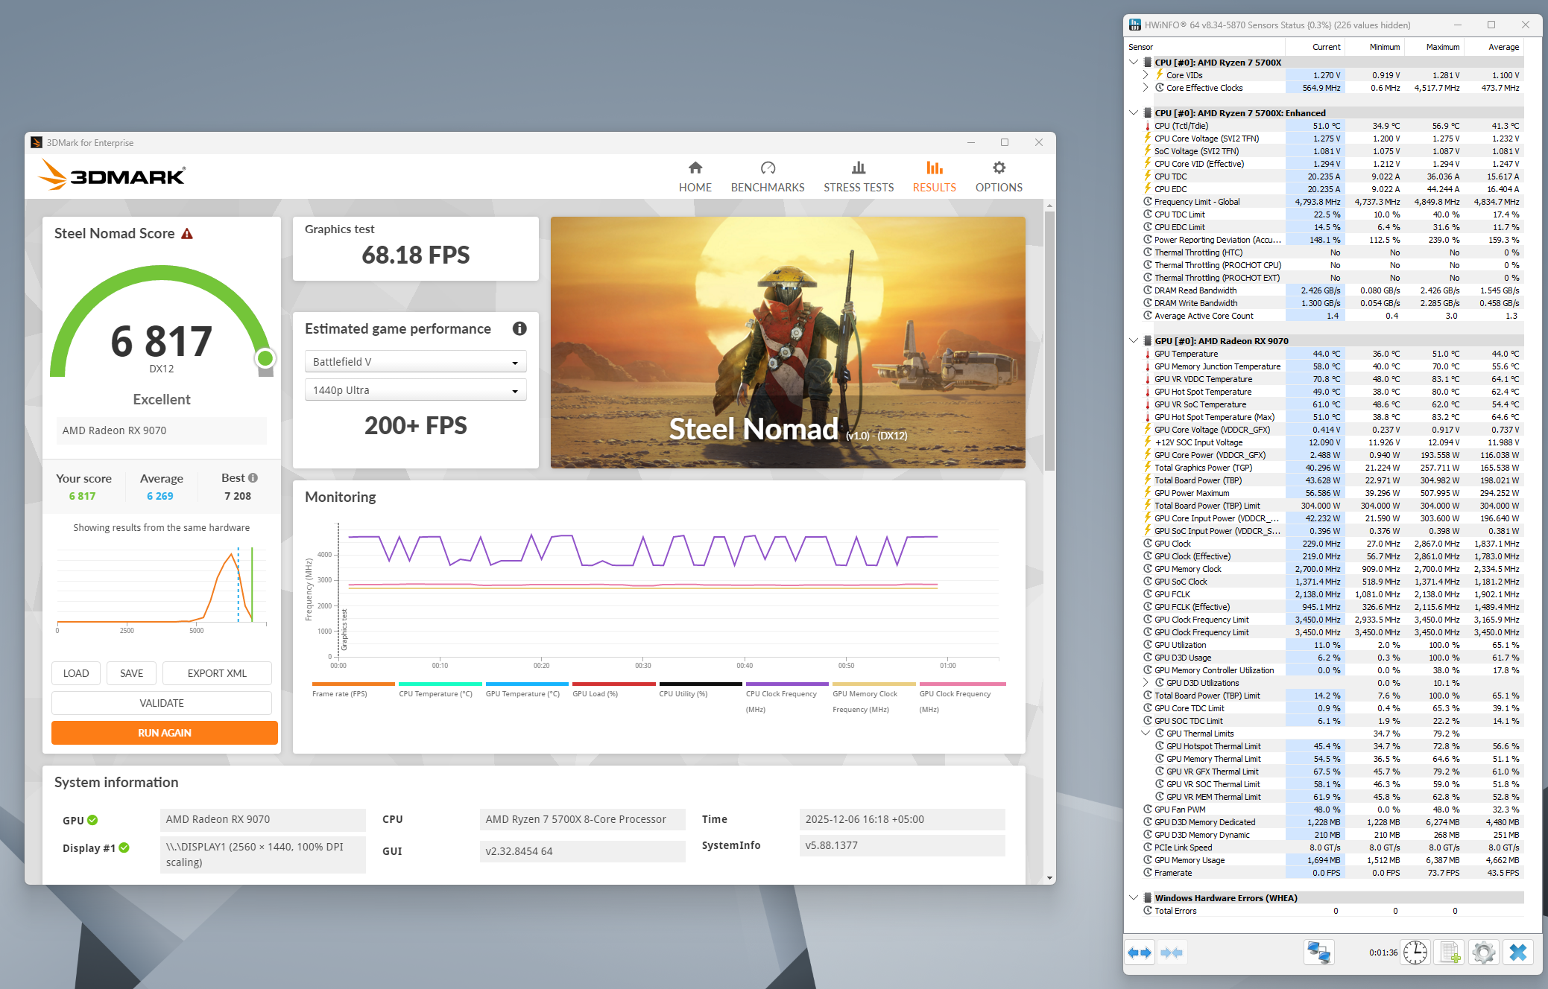The image size is (1548, 989).
Task: Close sensors with the blue X icon
Action: pyautogui.click(x=1517, y=953)
